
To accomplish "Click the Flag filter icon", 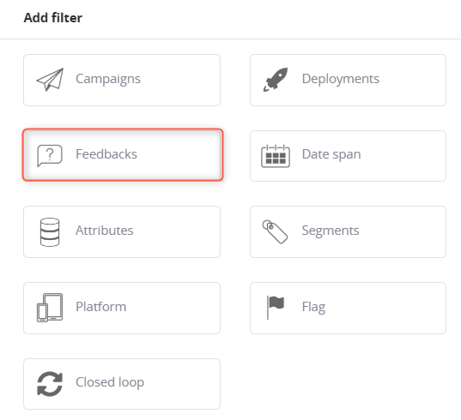I will click(x=276, y=307).
